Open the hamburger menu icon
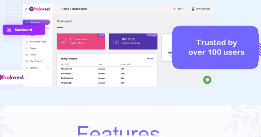The height and width of the screenshot is (137, 261). pos(26,9)
